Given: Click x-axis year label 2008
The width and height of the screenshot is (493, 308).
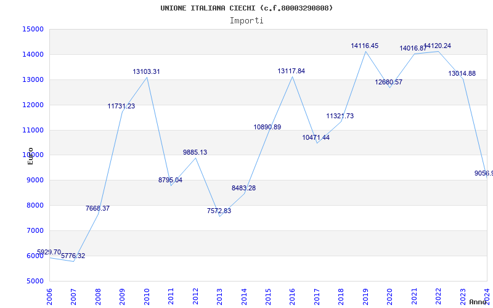Looking at the screenshot, I should (98, 296).
